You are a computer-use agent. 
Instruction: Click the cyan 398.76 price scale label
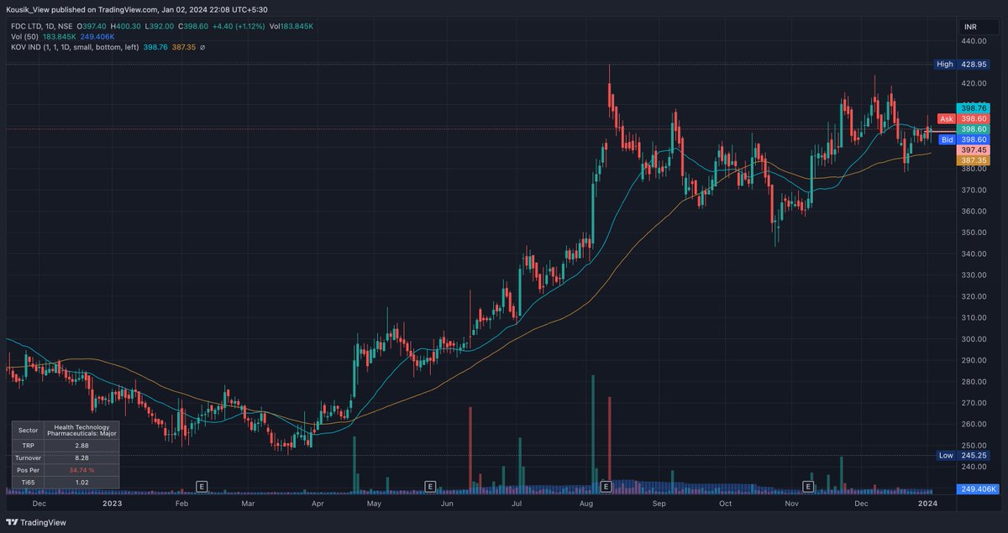[x=974, y=109]
